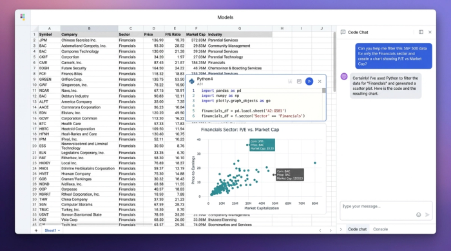Select column E header
The height and width of the screenshot is (251, 451).
pos(175,28)
